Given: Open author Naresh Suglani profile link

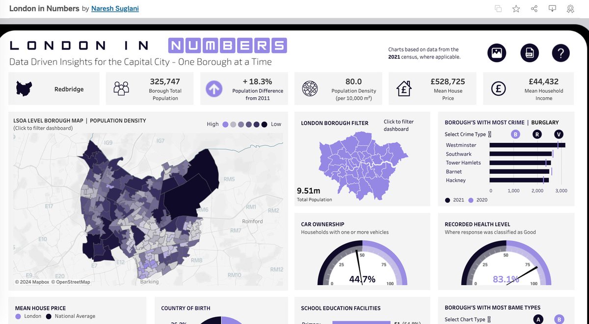Looking at the screenshot, I should point(115,8).
